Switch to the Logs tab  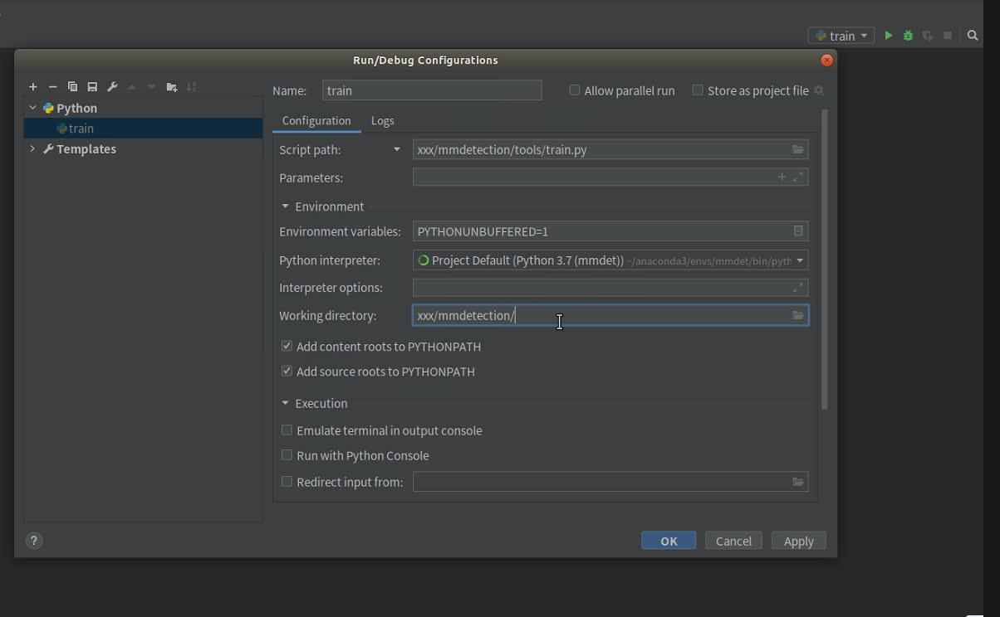coord(382,121)
